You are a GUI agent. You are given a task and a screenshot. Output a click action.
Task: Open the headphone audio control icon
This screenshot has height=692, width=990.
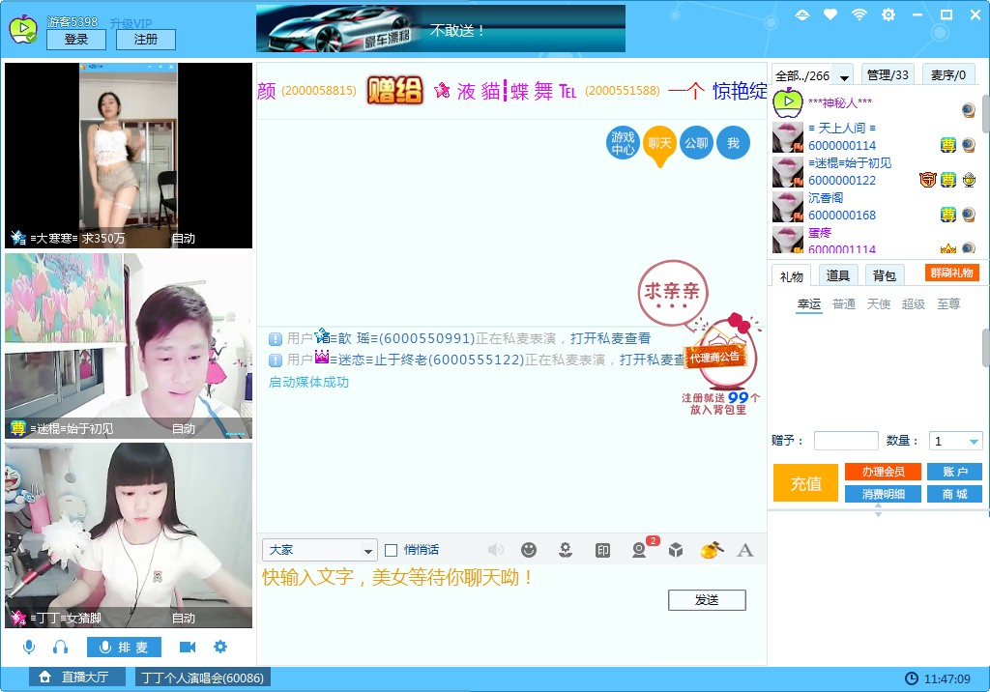60,646
